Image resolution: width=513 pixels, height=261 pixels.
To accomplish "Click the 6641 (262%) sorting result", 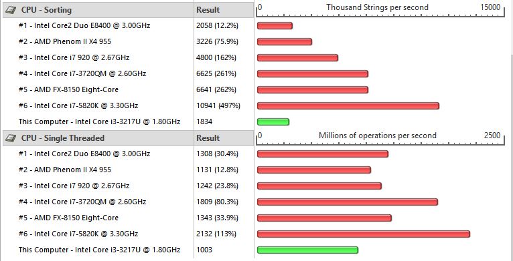I will pos(216,89).
